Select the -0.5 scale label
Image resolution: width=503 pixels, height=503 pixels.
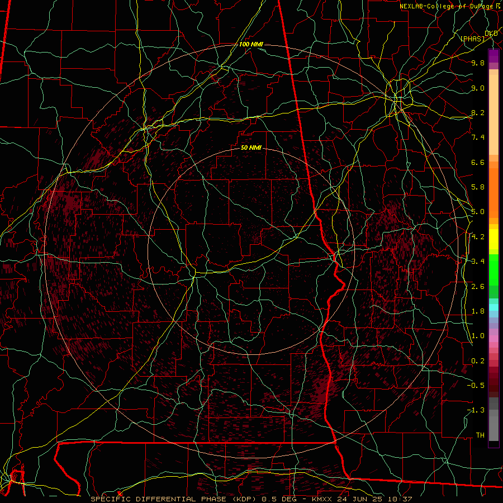[476, 386]
